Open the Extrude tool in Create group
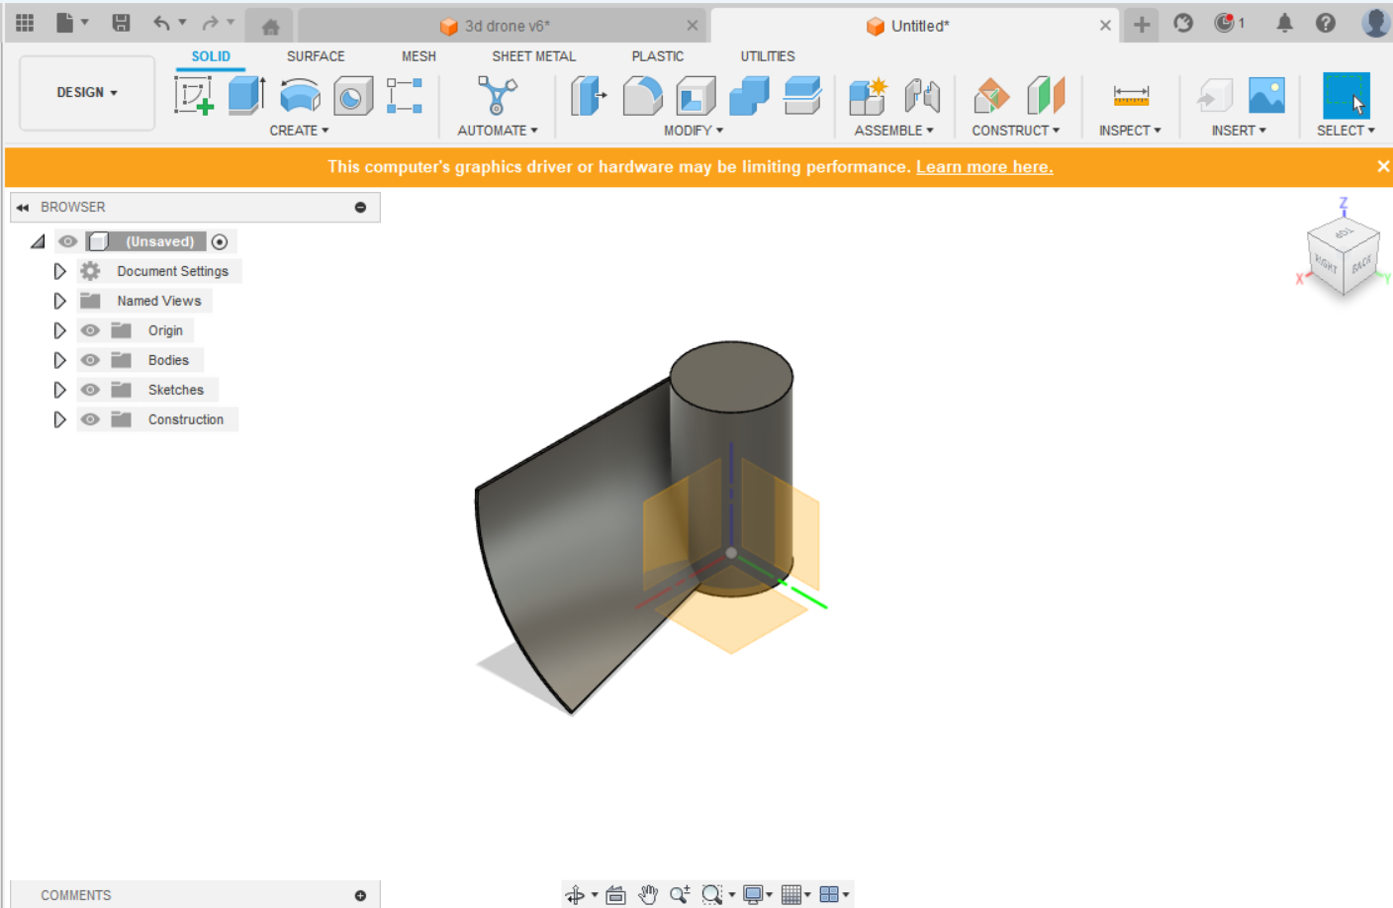Image resolution: width=1393 pixels, height=908 pixels. [243, 95]
